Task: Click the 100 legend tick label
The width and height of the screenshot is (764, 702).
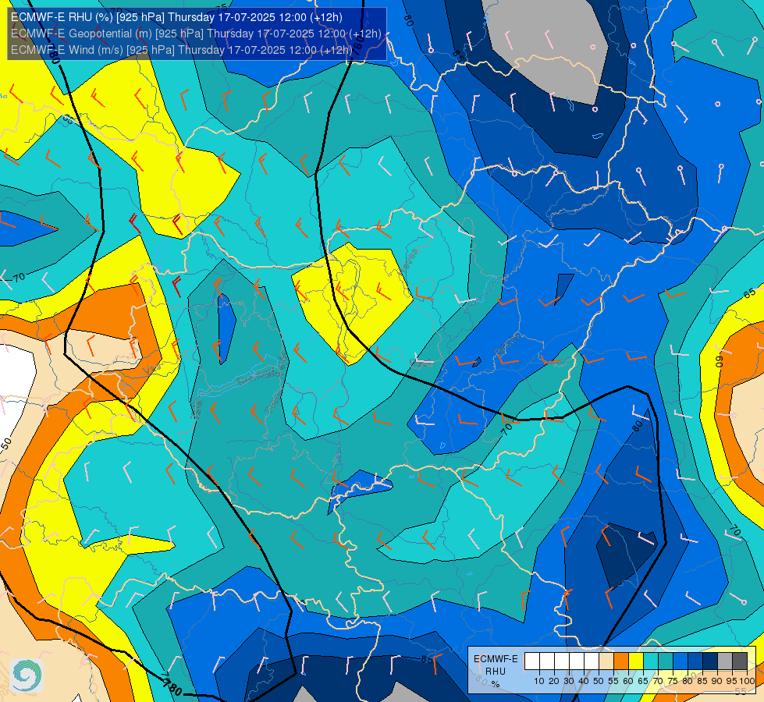Action: 748,681
